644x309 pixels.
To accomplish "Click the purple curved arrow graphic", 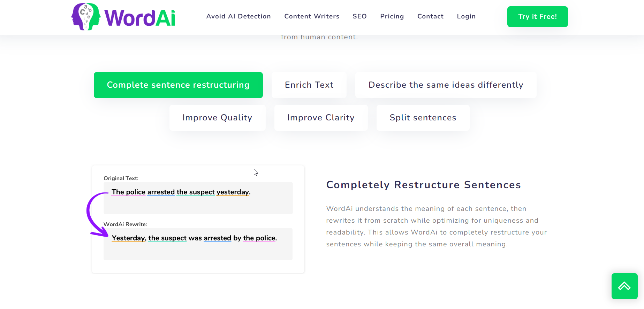I will [x=98, y=214].
